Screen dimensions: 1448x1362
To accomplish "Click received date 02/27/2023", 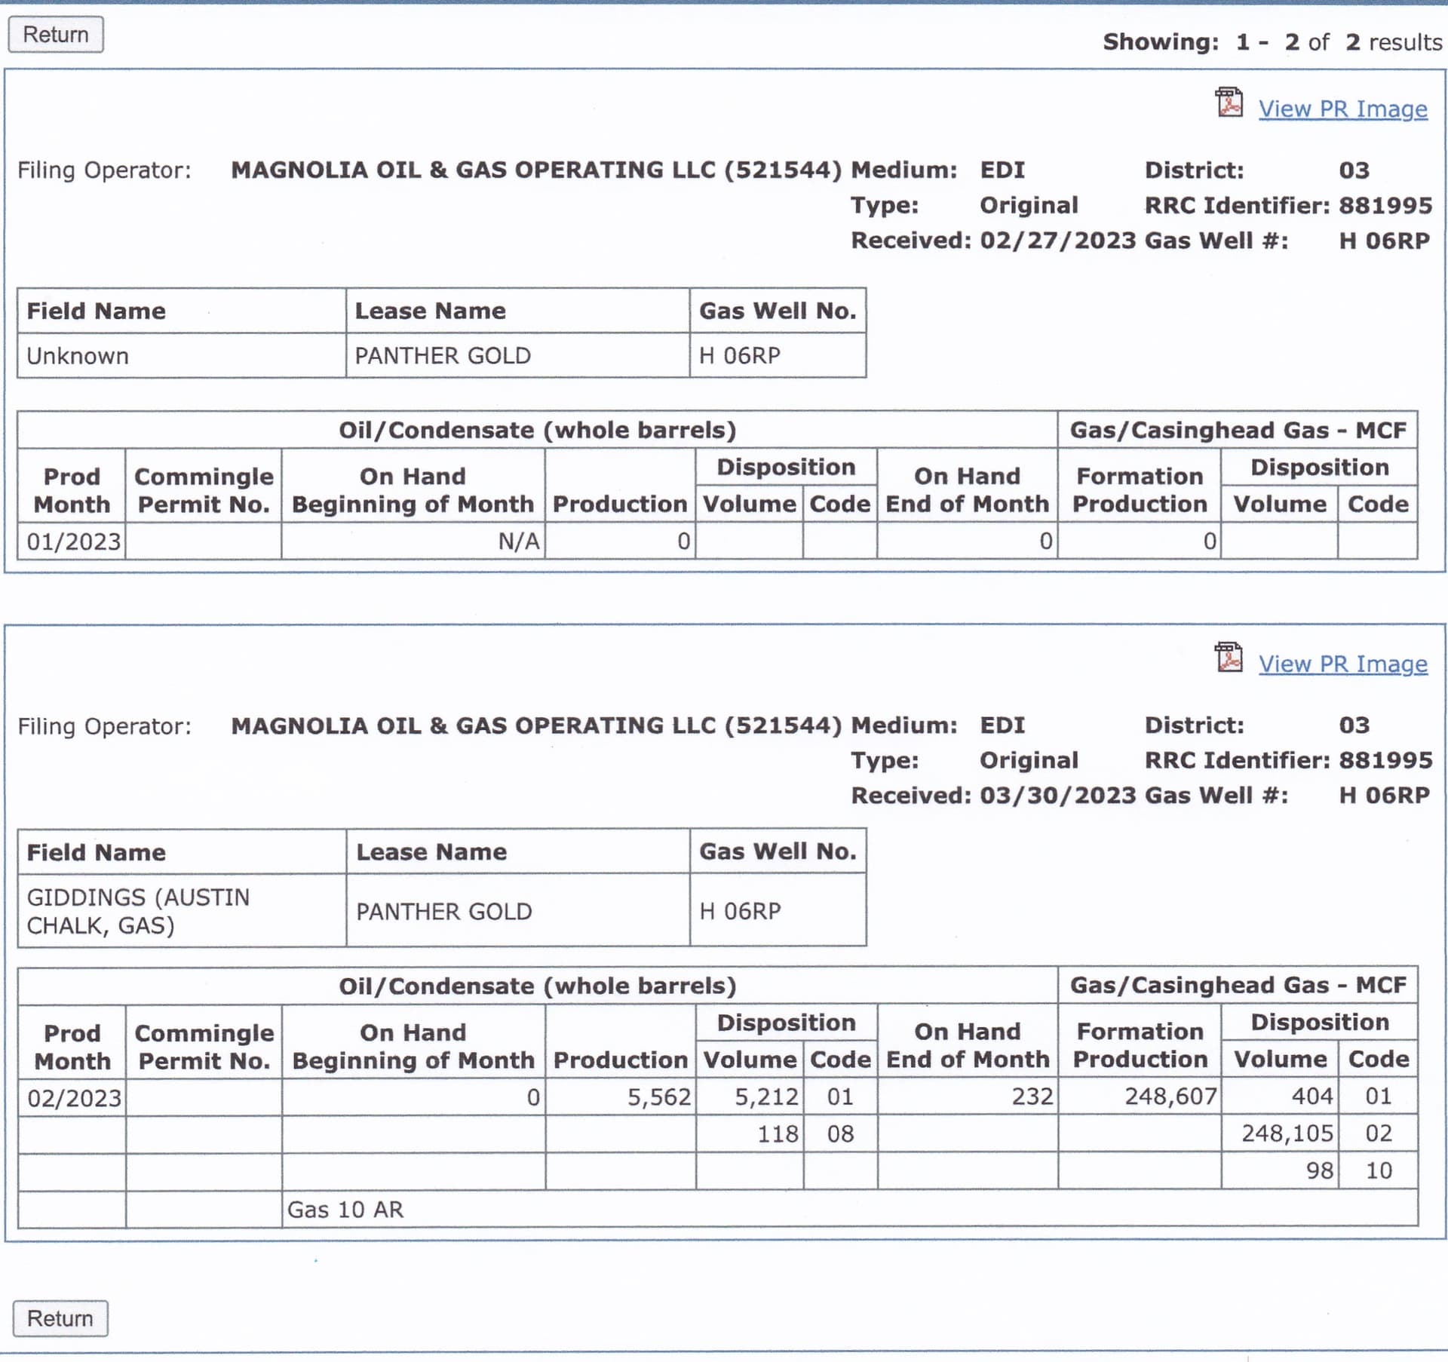I will pos(1058,241).
